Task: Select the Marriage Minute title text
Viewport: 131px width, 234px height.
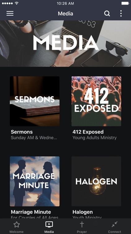Action: point(31,212)
